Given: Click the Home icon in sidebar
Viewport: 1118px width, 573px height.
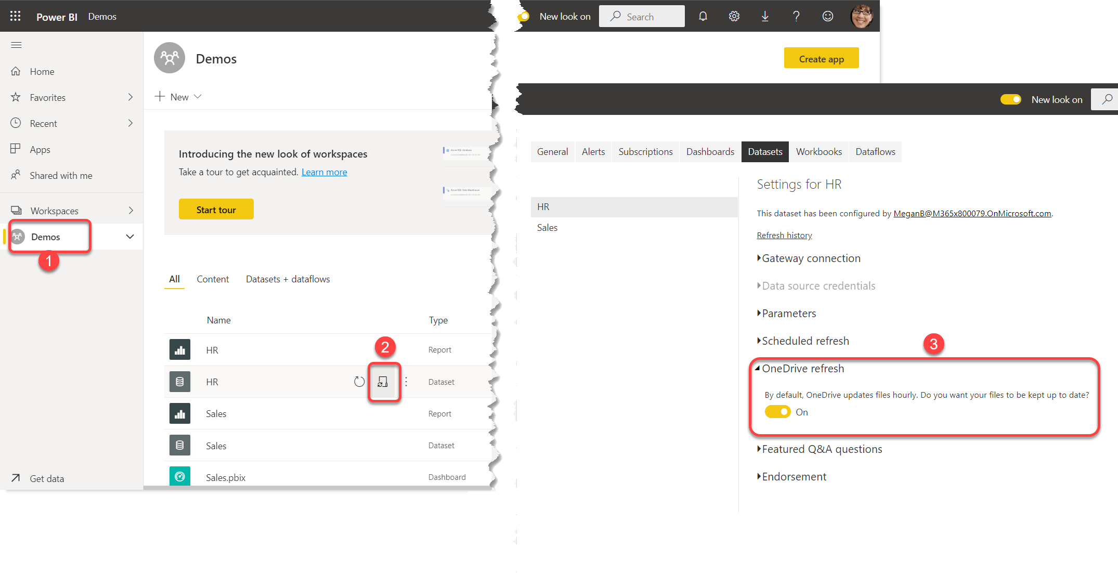Looking at the screenshot, I should (x=16, y=71).
